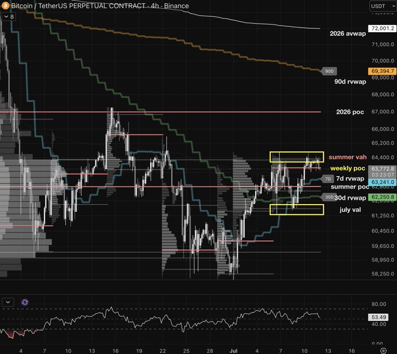
Task: Select the 'july val' text label
Action: (x=350, y=209)
